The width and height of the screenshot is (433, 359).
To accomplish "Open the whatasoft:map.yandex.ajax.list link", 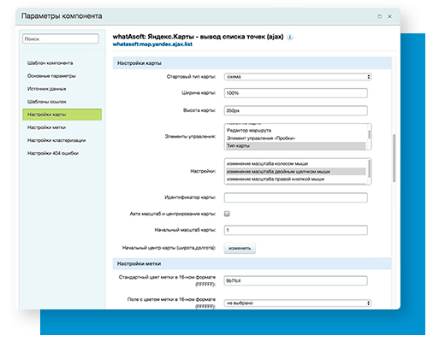I will pyautogui.click(x=152, y=44).
